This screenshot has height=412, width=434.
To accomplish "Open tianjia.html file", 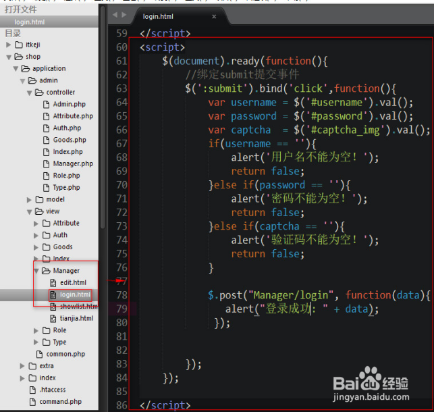I will (77, 318).
